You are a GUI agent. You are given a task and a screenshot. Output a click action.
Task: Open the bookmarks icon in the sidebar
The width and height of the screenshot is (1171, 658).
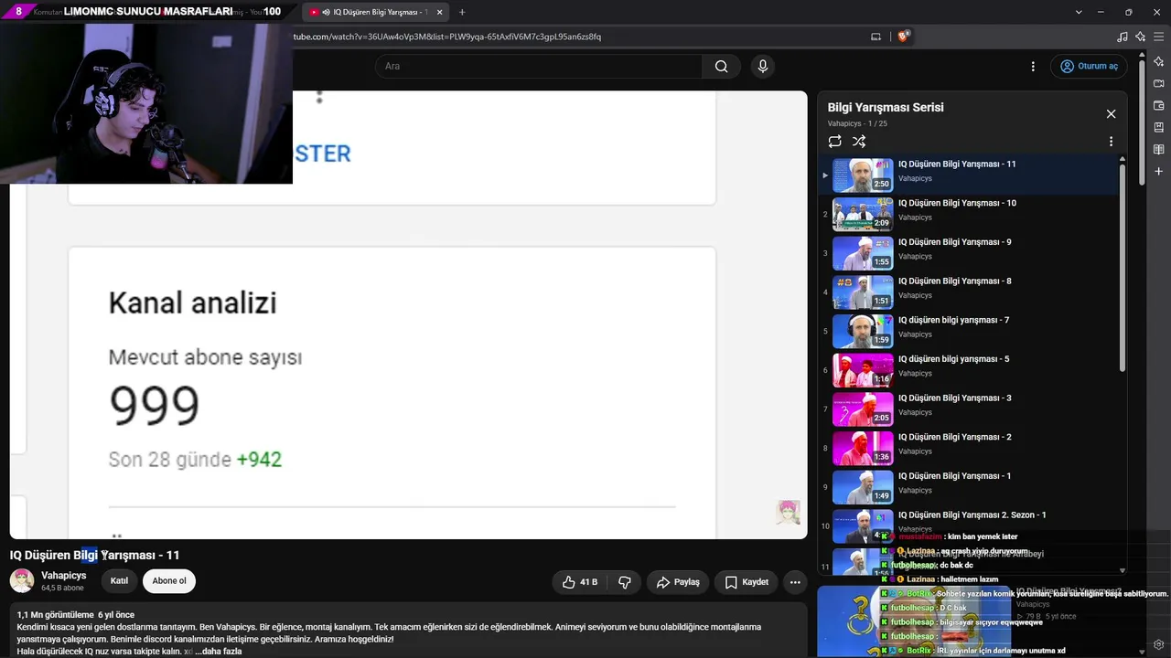click(x=1159, y=127)
